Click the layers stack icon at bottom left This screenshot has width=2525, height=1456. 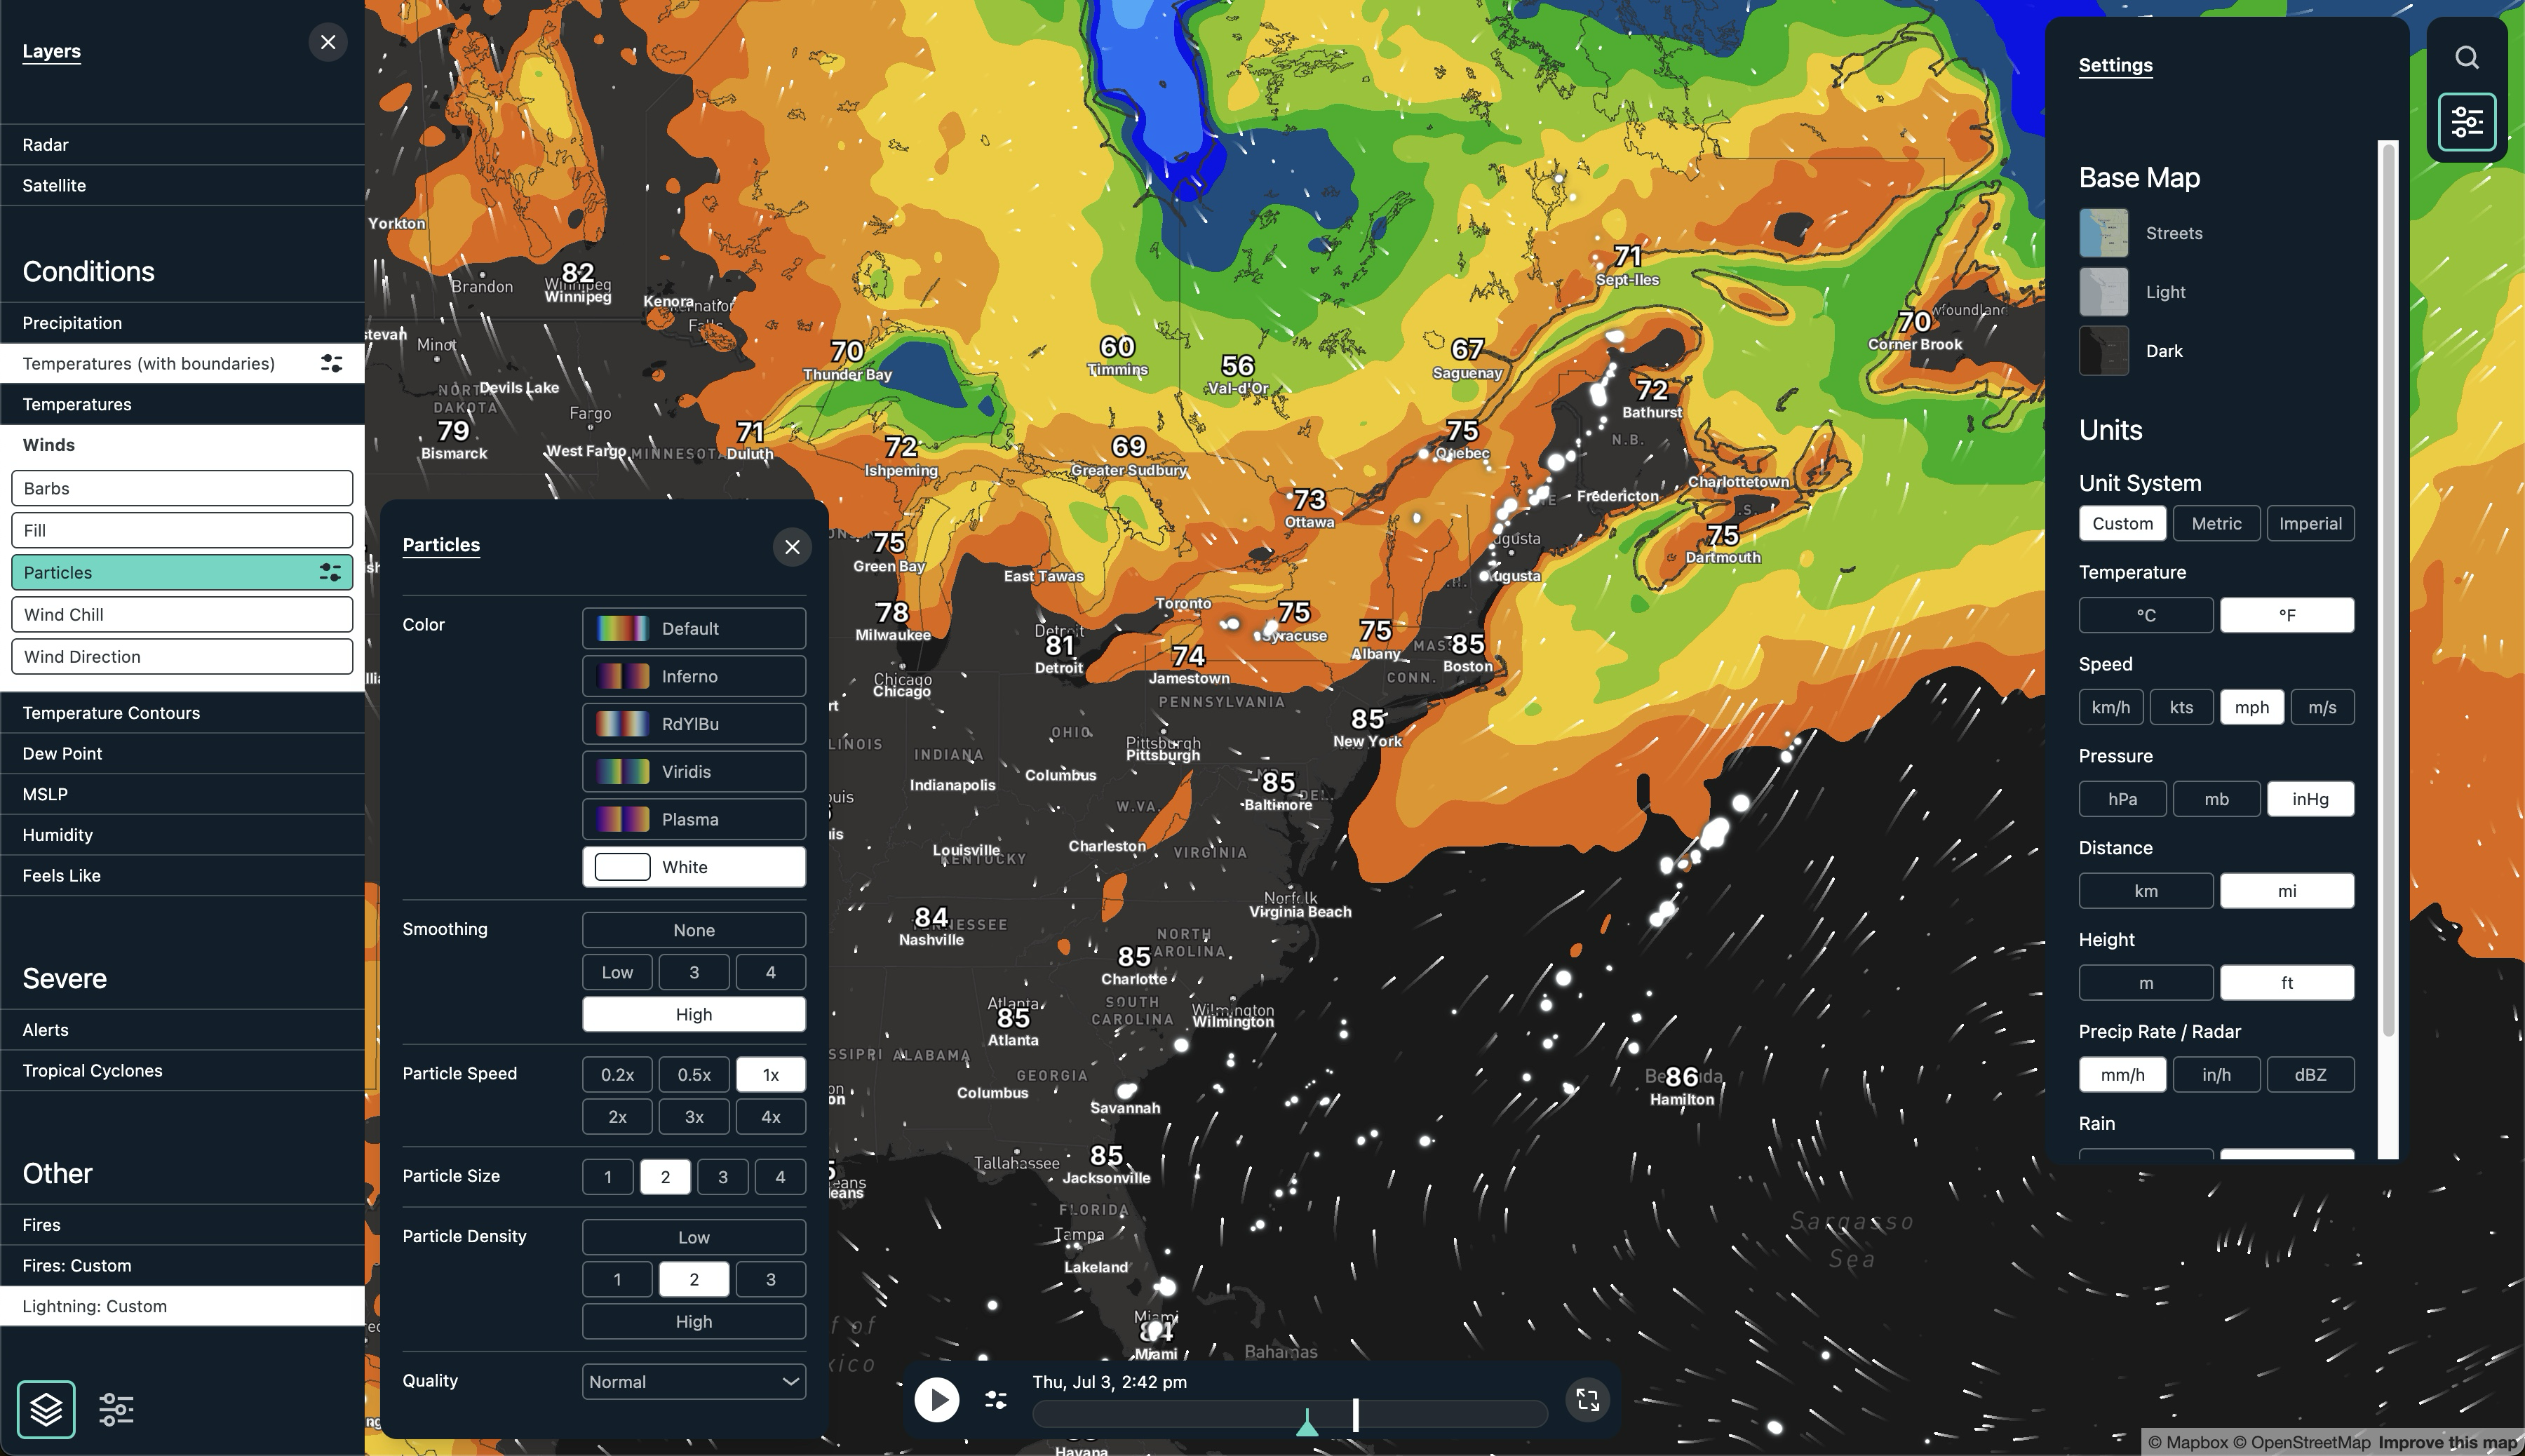coord(46,1409)
